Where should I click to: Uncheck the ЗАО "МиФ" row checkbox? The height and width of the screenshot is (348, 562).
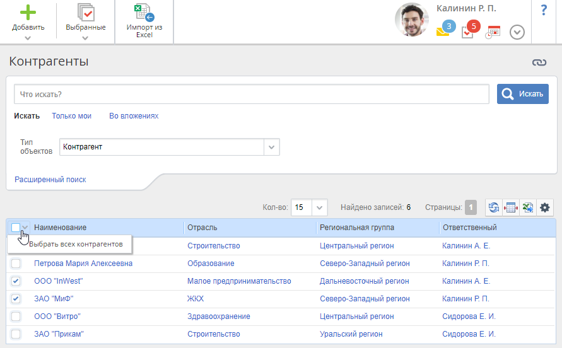(x=16, y=299)
